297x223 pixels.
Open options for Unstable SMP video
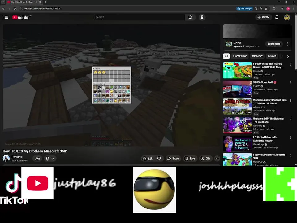tap(291, 119)
